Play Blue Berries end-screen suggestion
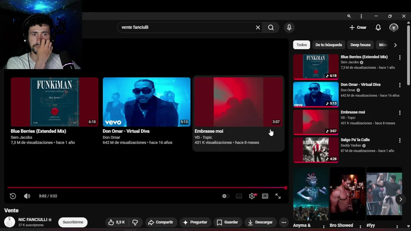The image size is (411, 231). (x=55, y=102)
